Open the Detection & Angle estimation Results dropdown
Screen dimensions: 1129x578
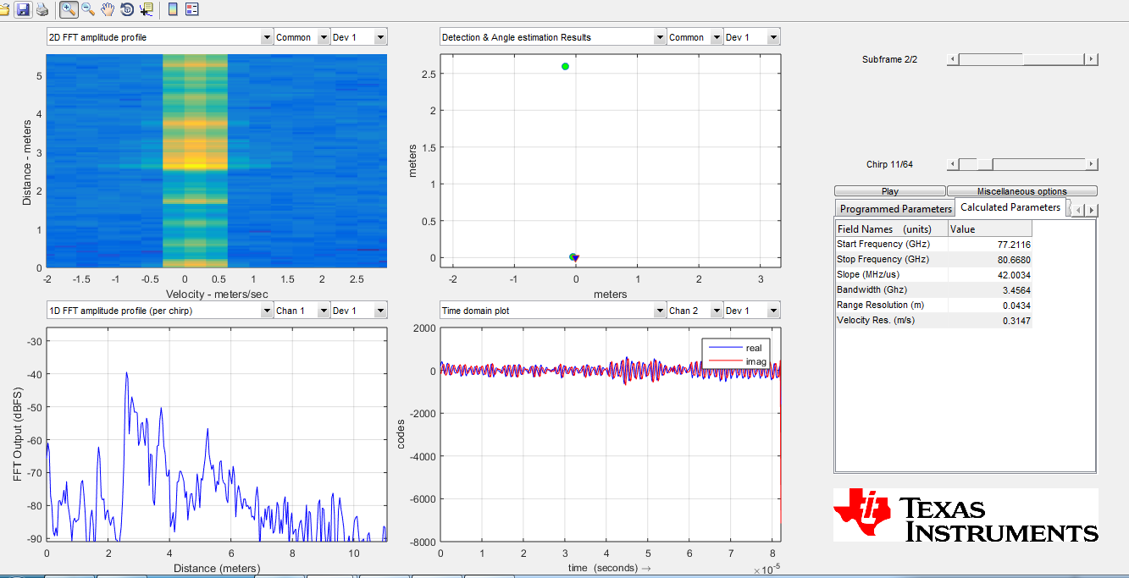(553, 37)
